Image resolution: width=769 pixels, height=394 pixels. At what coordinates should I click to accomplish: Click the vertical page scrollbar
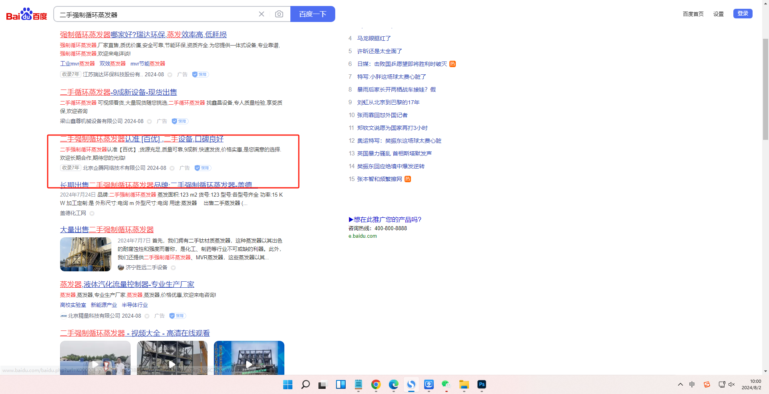(x=765, y=88)
